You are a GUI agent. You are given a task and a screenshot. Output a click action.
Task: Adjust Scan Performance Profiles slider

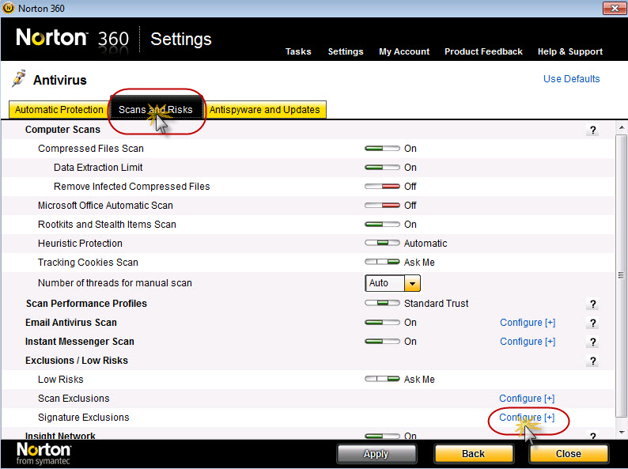tap(382, 303)
